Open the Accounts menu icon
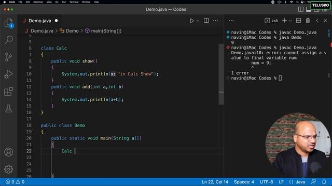 click(x=9, y=152)
